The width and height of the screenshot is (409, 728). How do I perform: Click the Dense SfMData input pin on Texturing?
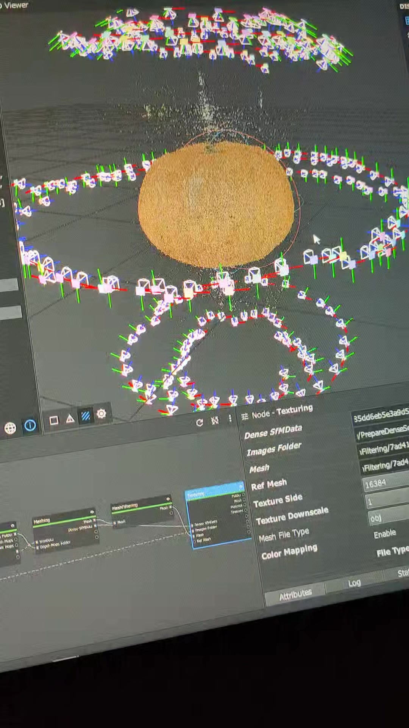[192, 526]
